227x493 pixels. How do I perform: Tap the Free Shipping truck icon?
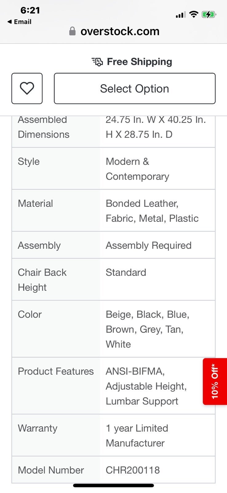[97, 62]
